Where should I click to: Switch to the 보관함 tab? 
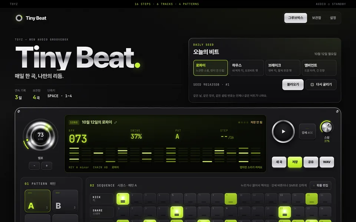tap(316, 18)
